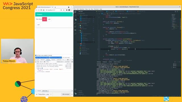The image size is (182, 102).
Task: Switch to the Elements tab in DevTools
Action: click(43, 60)
